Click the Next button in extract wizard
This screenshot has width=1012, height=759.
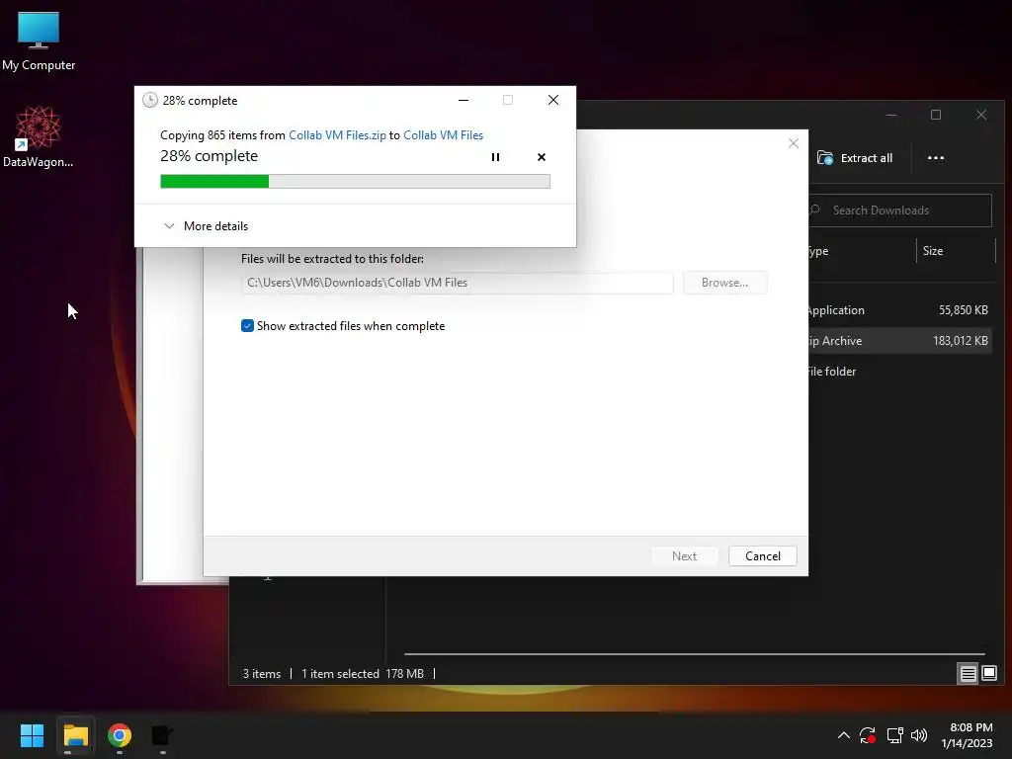[684, 555]
